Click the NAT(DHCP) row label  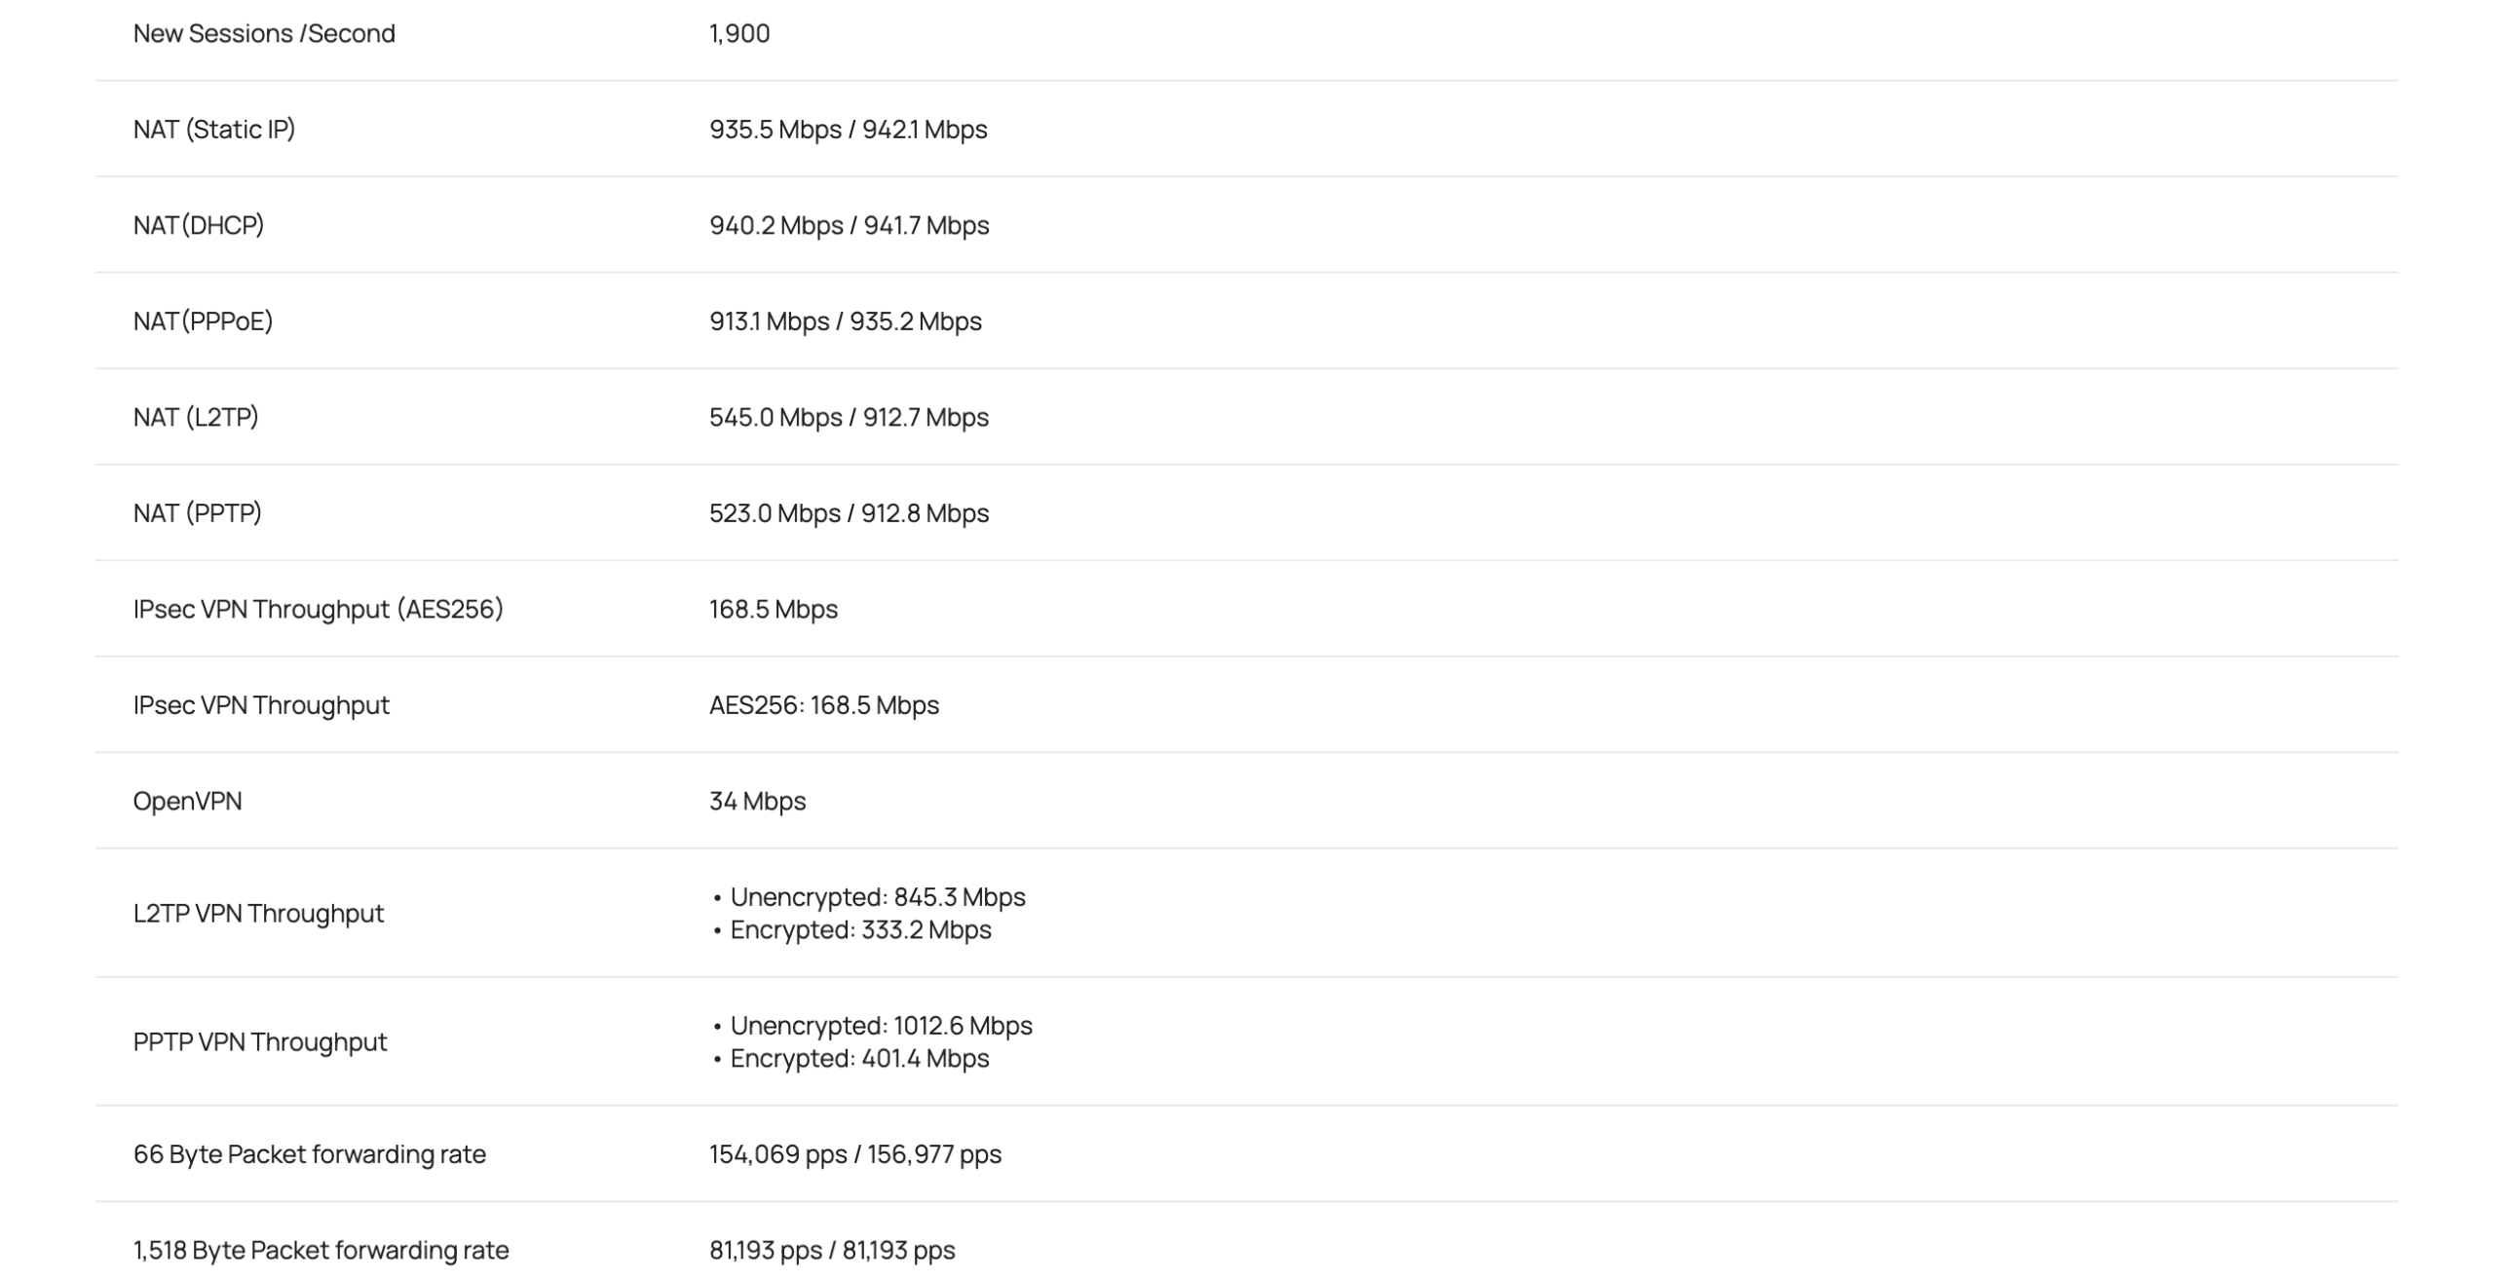(x=199, y=225)
